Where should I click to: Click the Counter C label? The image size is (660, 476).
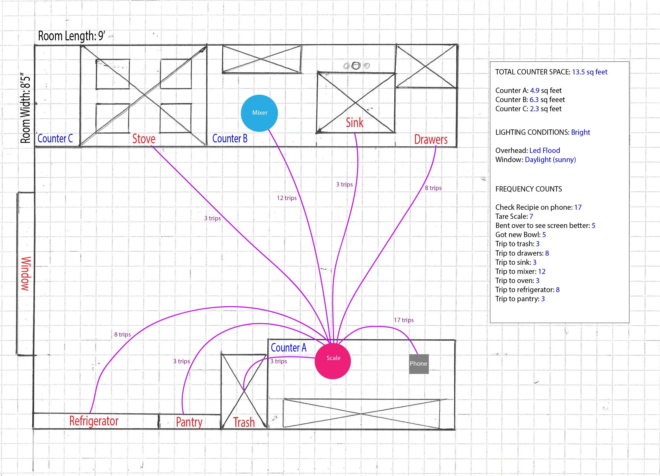(x=55, y=139)
